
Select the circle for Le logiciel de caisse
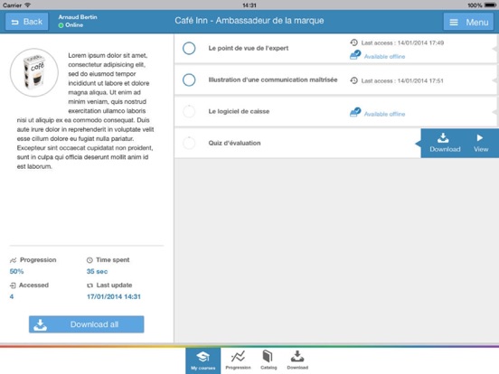(189, 111)
